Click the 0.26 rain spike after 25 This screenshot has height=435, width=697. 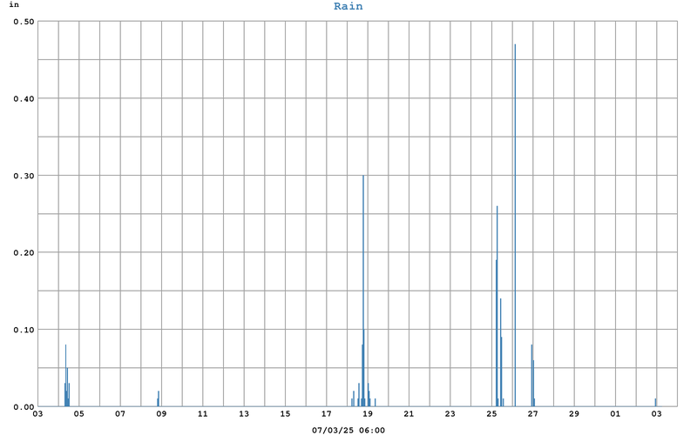(497, 306)
